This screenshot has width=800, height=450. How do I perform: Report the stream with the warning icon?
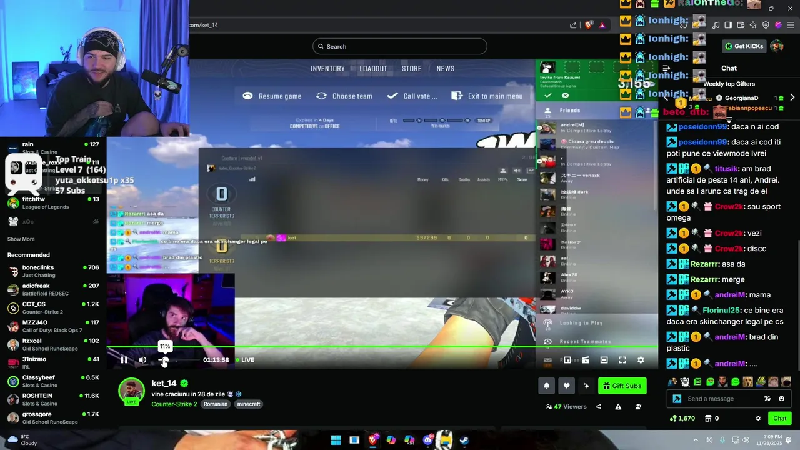click(x=618, y=407)
